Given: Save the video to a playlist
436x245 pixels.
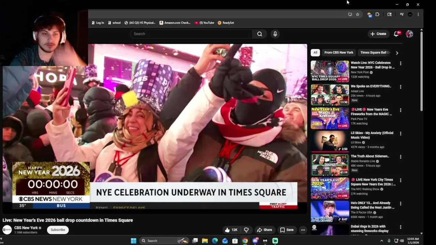Looking at the screenshot, I should [x=286, y=230].
